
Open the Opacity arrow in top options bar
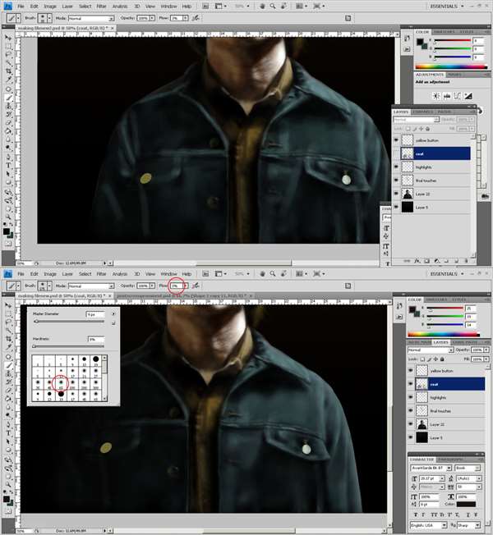152,18
